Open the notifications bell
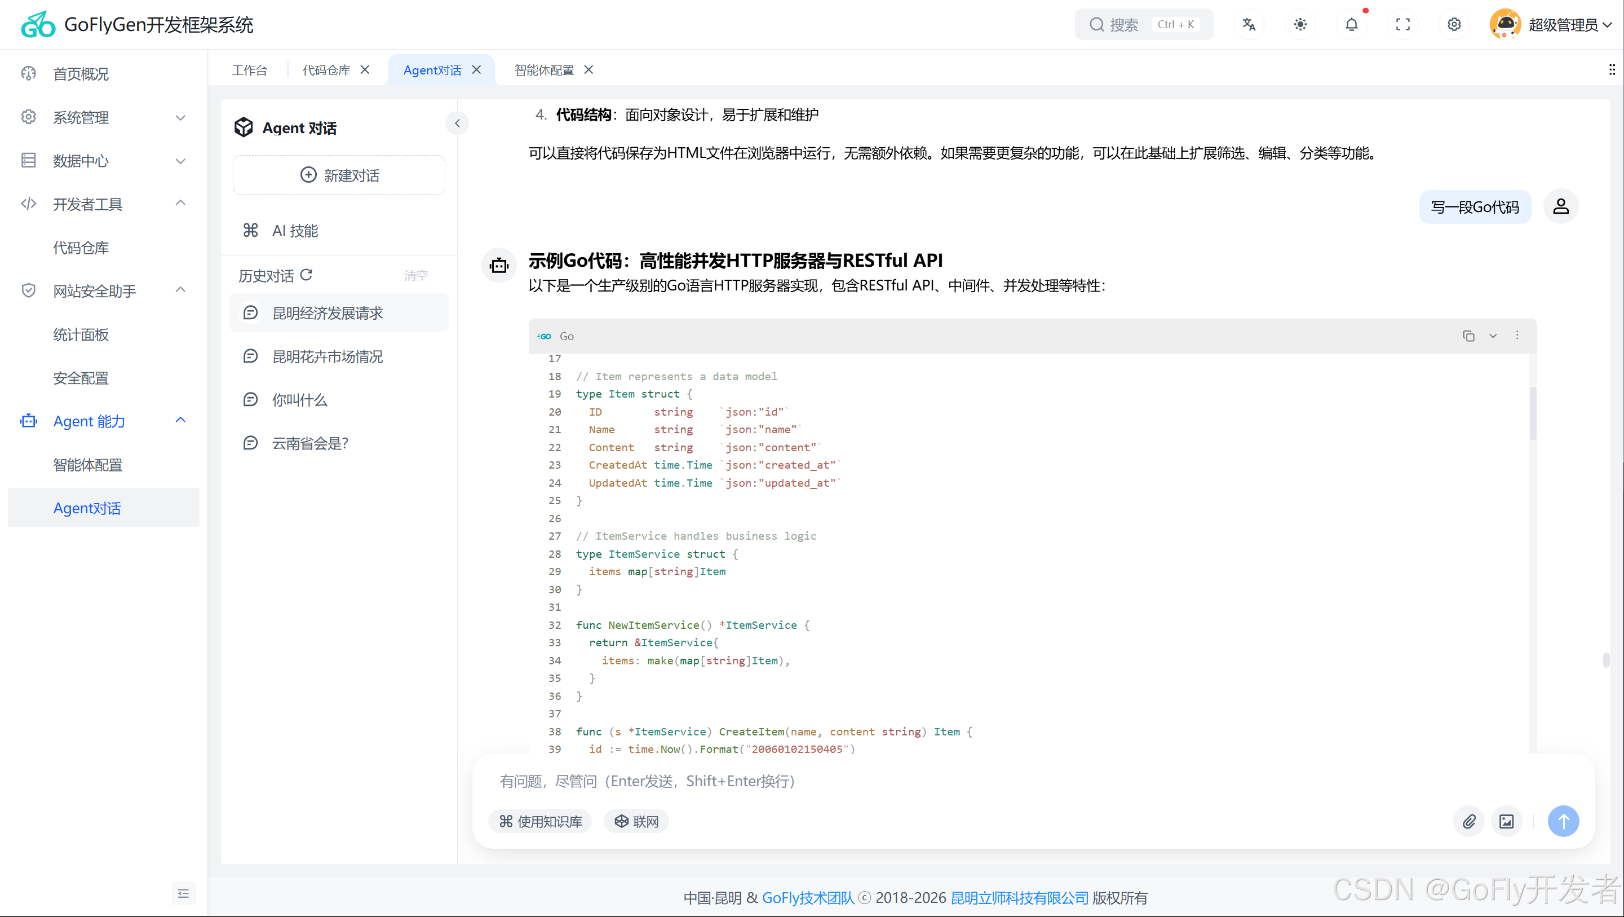This screenshot has width=1624, height=917. (x=1351, y=25)
